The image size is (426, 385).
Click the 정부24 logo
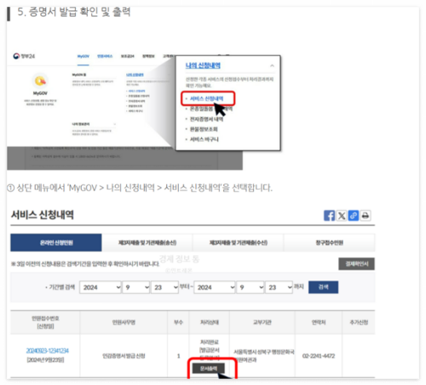click(24, 56)
